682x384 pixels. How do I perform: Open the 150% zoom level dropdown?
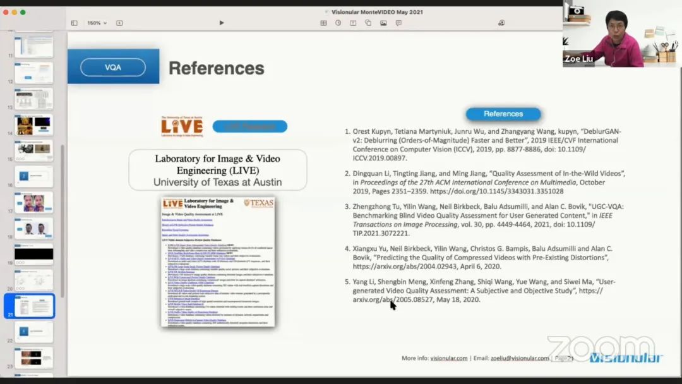[97, 23]
